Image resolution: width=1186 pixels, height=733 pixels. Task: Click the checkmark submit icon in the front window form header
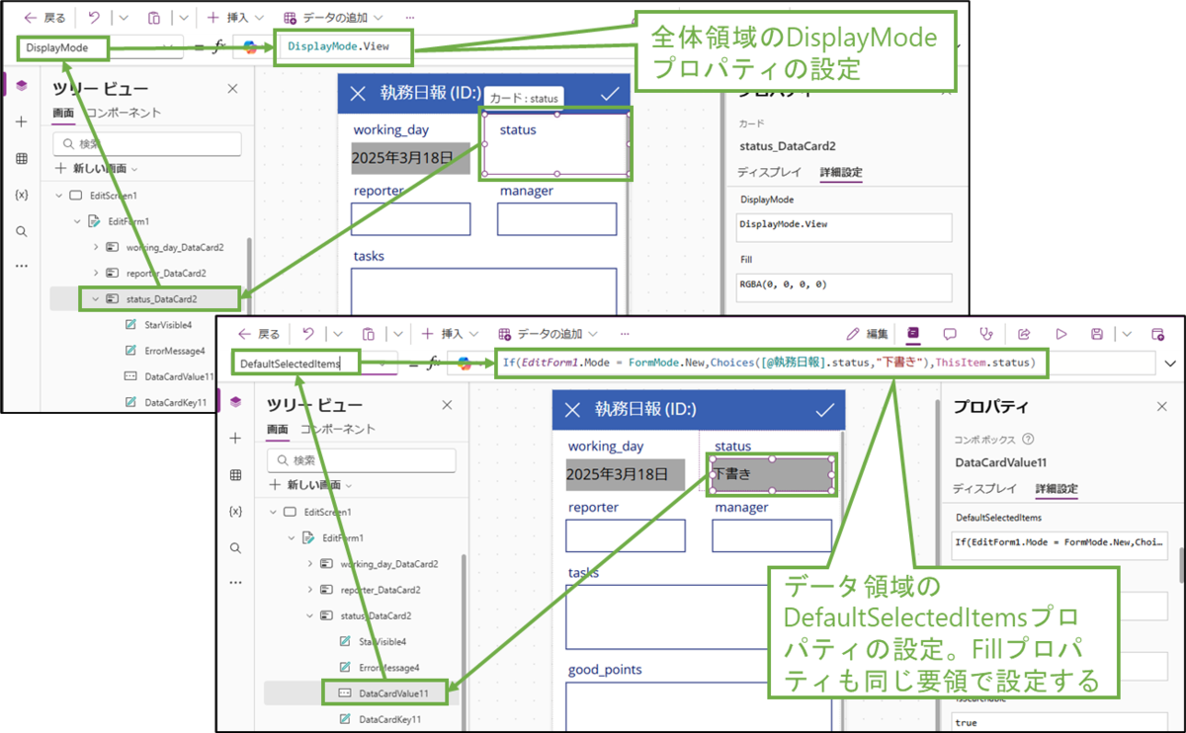(823, 410)
